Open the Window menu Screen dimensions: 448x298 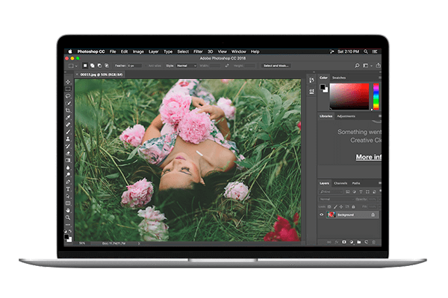[239, 51]
